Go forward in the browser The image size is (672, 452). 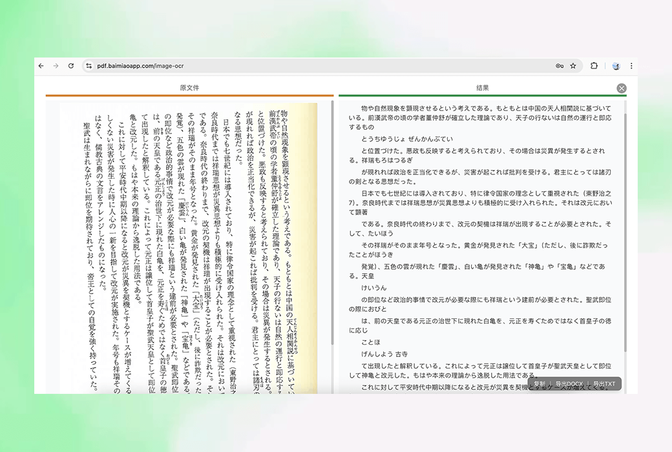(56, 66)
